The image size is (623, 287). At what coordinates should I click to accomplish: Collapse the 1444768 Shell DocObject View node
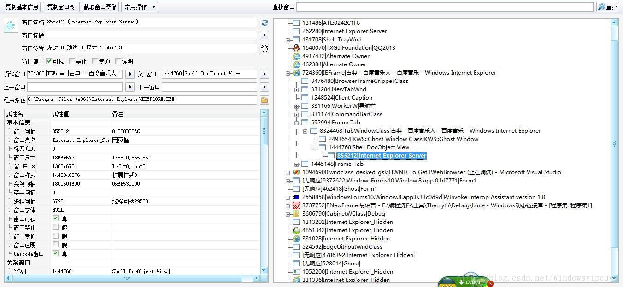click(314, 147)
